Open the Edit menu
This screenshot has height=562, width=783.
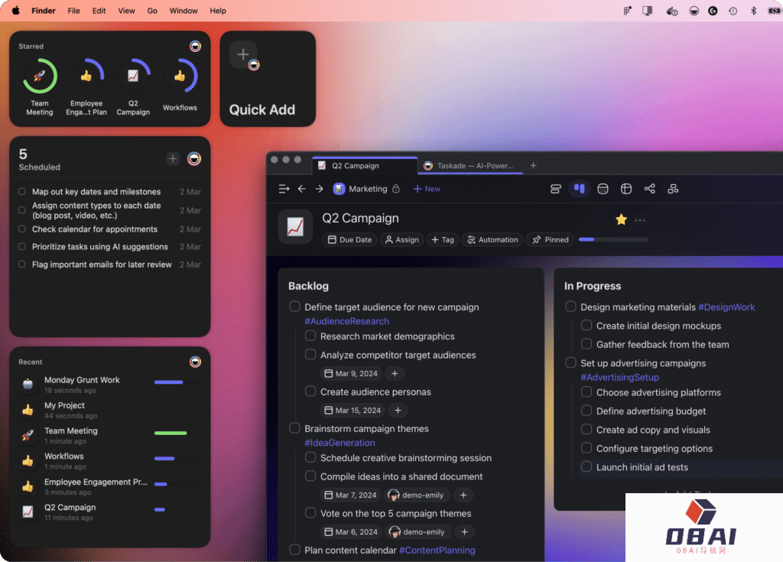coord(99,11)
